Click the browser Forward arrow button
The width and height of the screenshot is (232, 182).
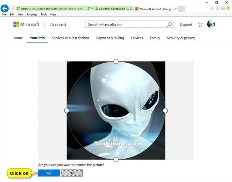(12, 9)
